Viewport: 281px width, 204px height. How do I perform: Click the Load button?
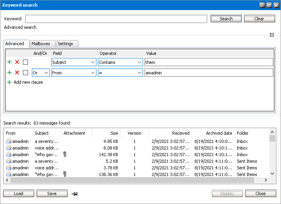pos(18,193)
